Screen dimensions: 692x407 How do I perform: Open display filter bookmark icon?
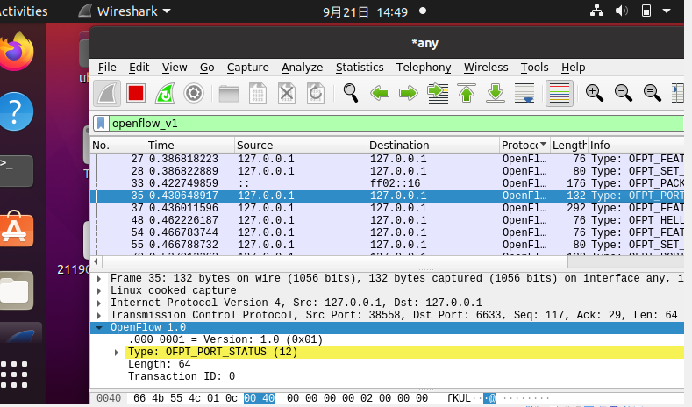[x=101, y=123]
